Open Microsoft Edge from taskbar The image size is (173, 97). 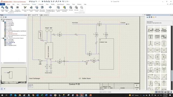[x=11, y=95]
